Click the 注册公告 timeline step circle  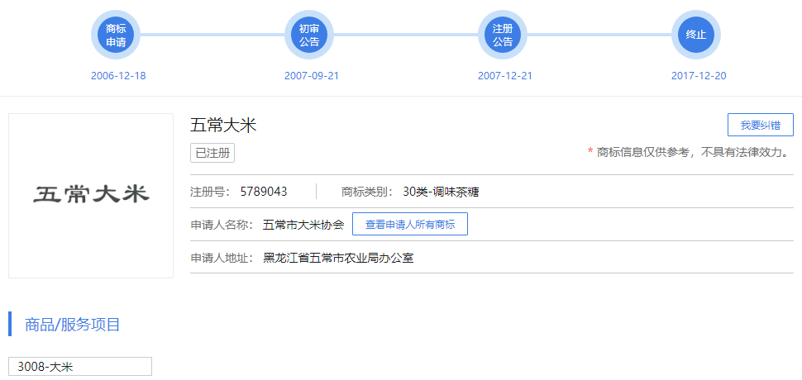[x=502, y=35]
